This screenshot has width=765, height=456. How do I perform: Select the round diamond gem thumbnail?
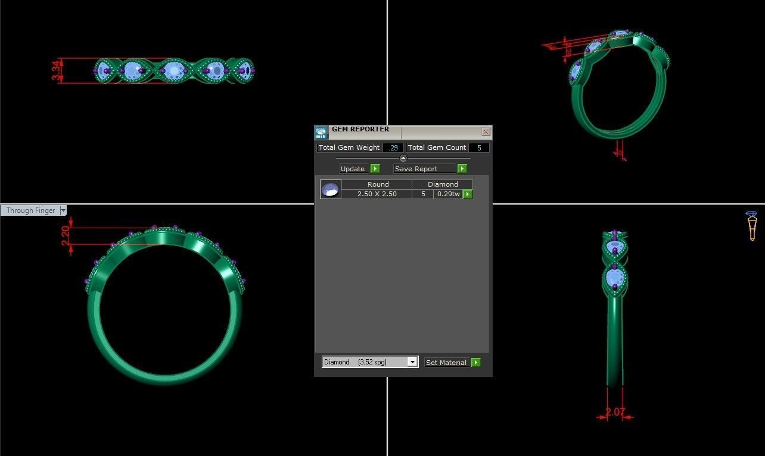(x=331, y=189)
